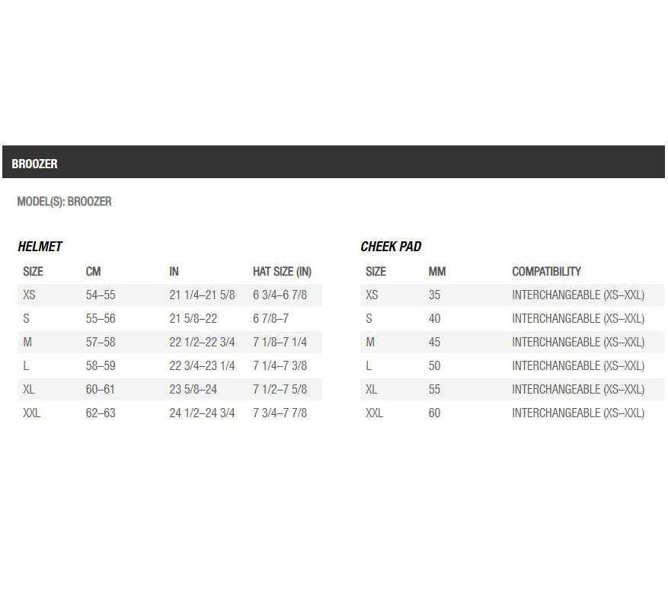Viewport: 668px width, 609px height.
Task: Select the 35 mm cheek pad value
Action: click(x=434, y=295)
